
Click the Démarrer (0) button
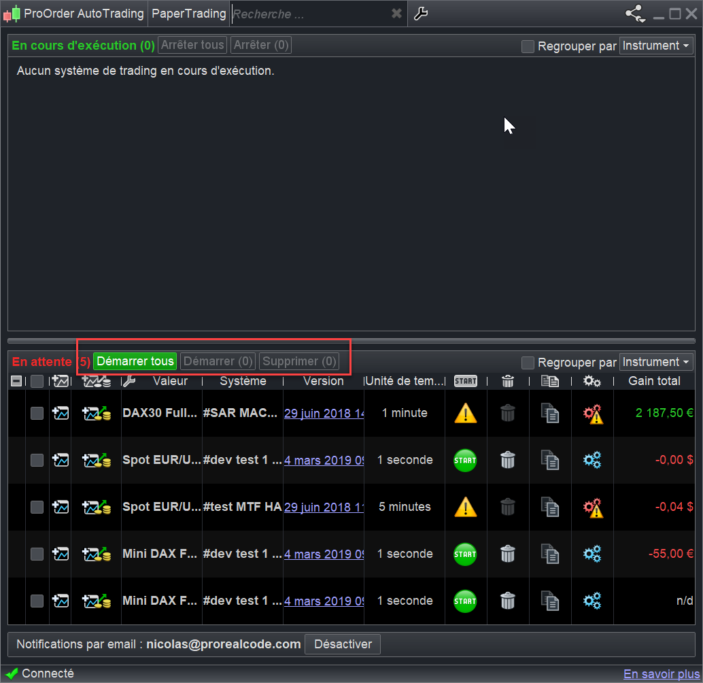[x=218, y=361]
